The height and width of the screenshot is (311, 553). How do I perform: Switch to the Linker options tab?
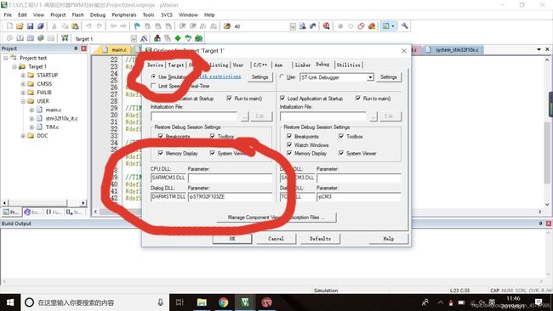pyautogui.click(x=303, y=65)
